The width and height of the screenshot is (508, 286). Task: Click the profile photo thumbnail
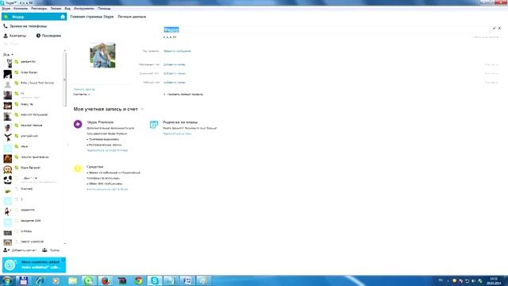pos(102,55)
